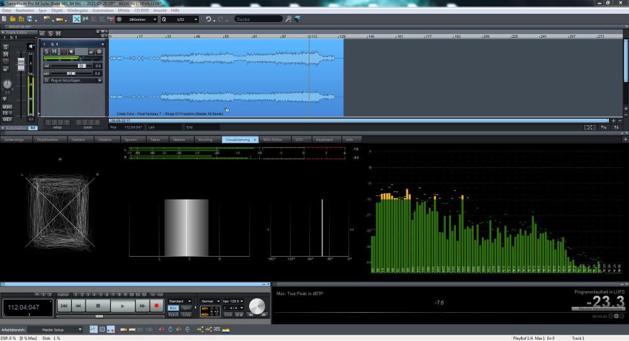The height and width of the screenshot is (341, 629).
Task: Click the double-arrow collapse icon above the track header
Action: click(x=42, y=34)
